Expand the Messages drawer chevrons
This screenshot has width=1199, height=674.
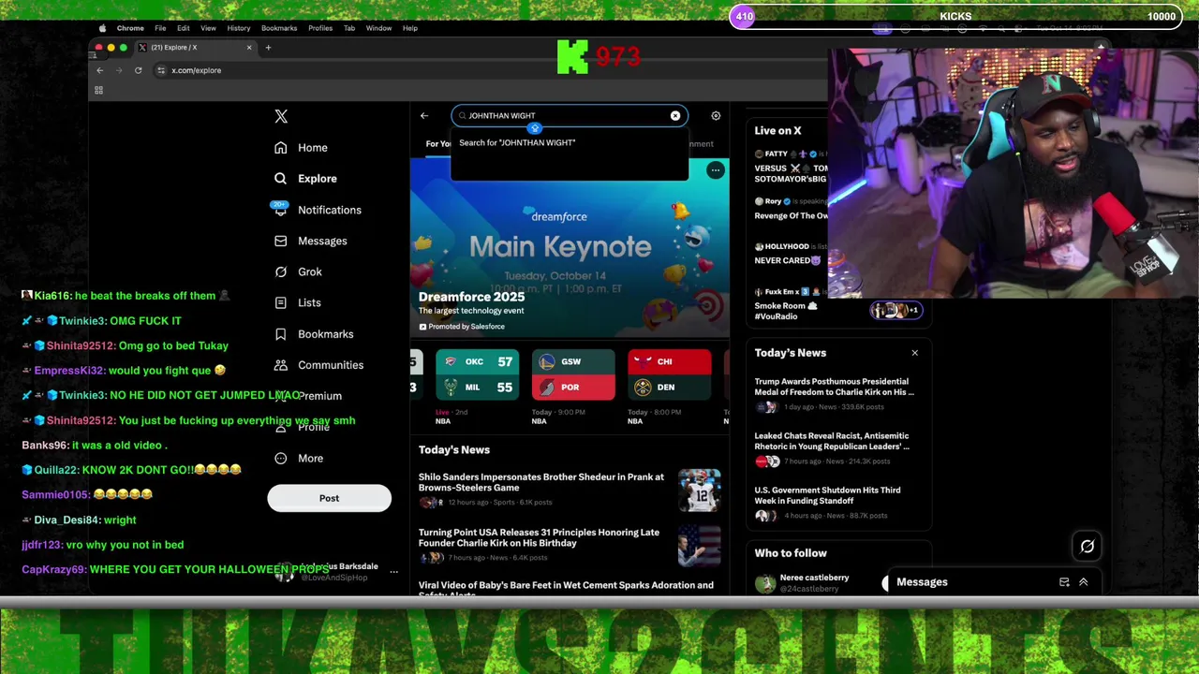point(1084,582)
